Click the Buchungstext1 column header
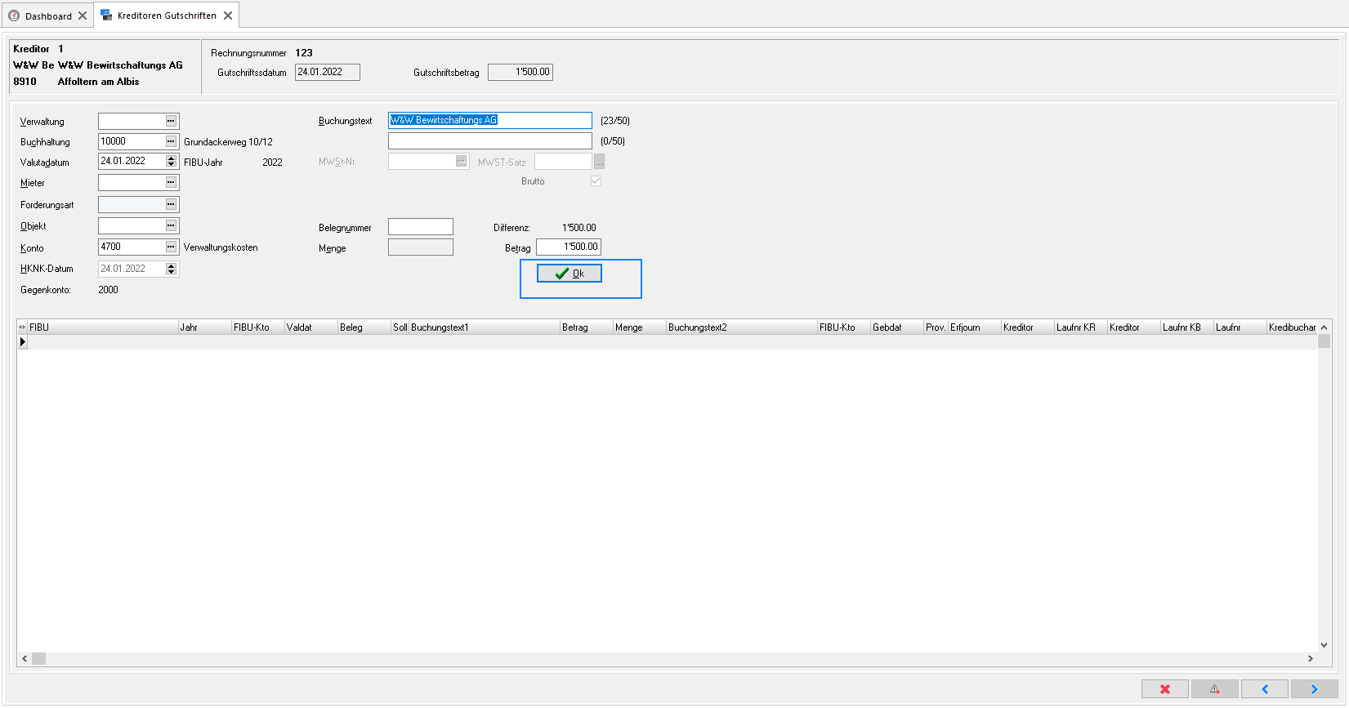The image size is (1349, 708). coord(484,327)
